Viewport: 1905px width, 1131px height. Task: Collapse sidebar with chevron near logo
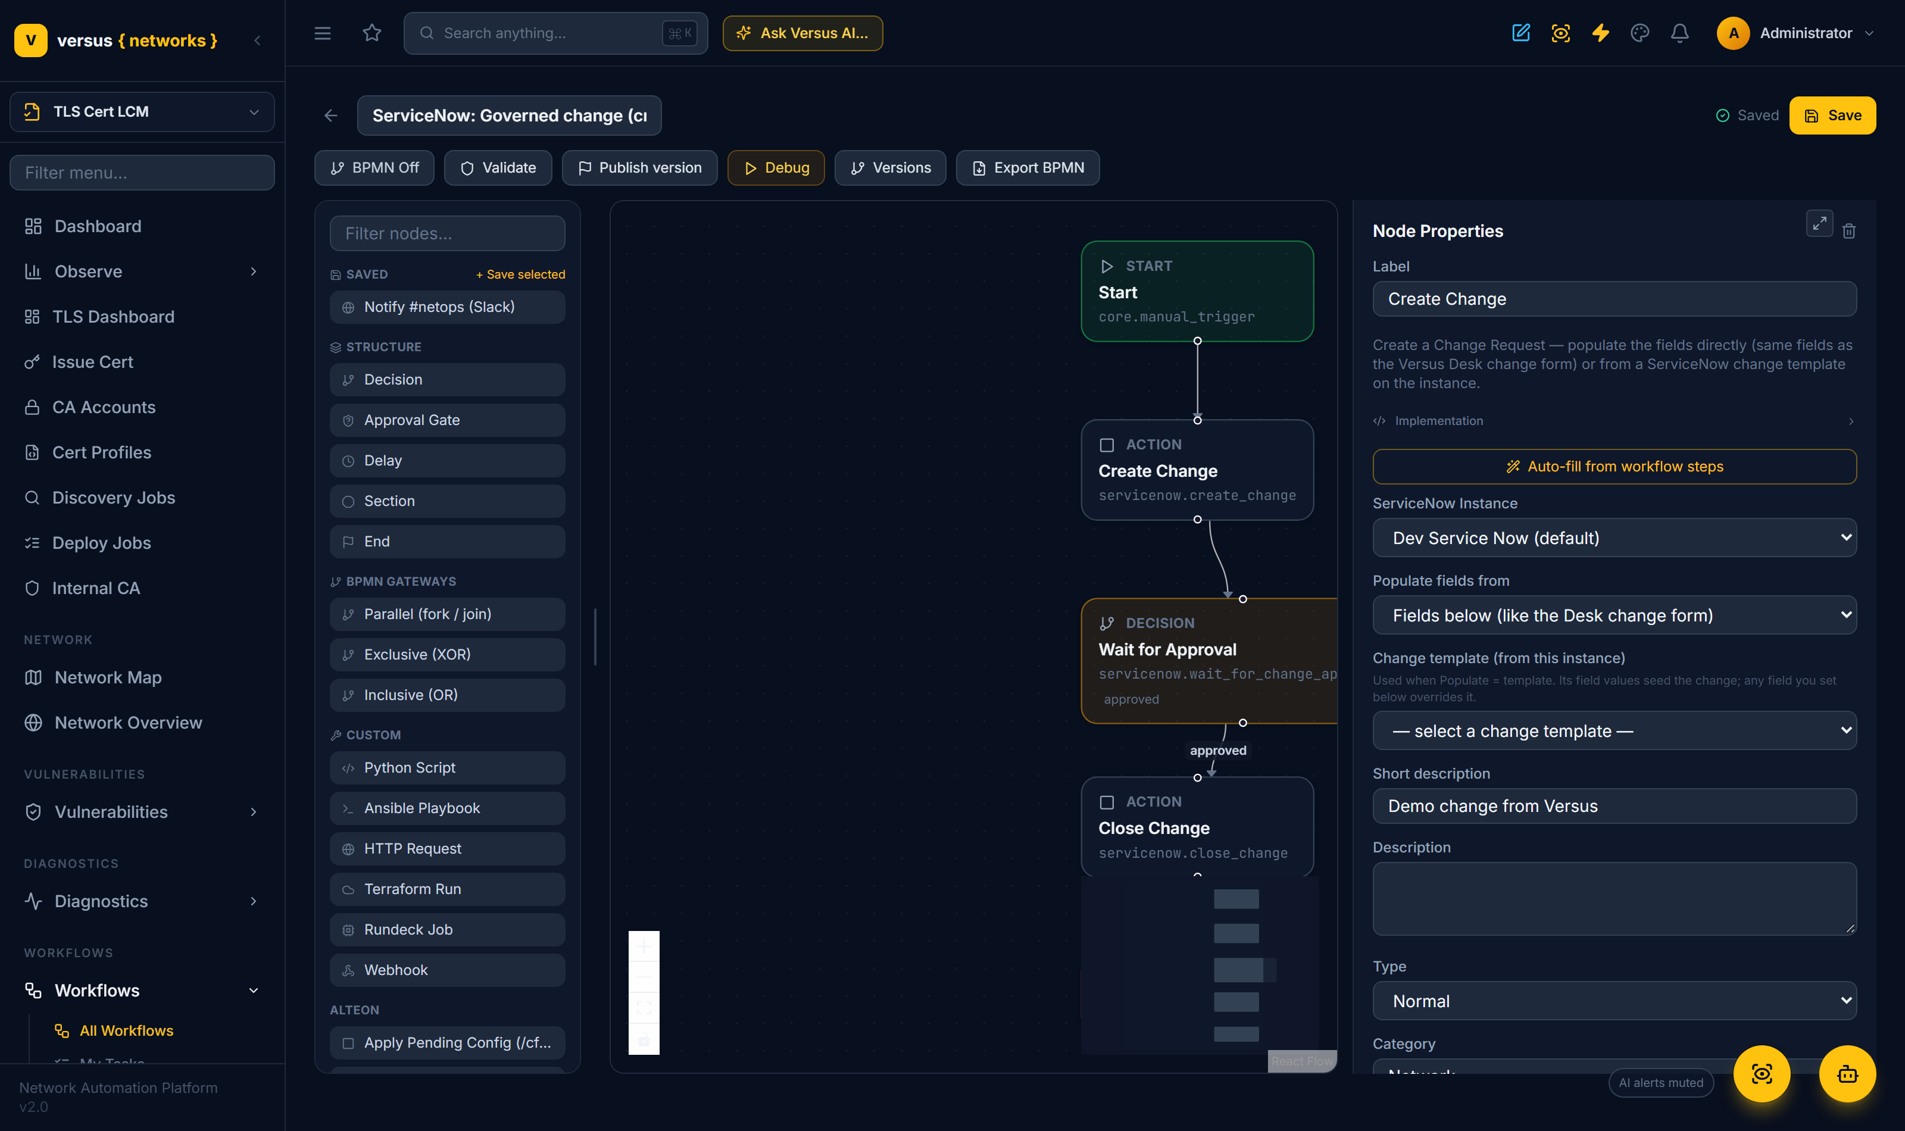coord(258,40)
